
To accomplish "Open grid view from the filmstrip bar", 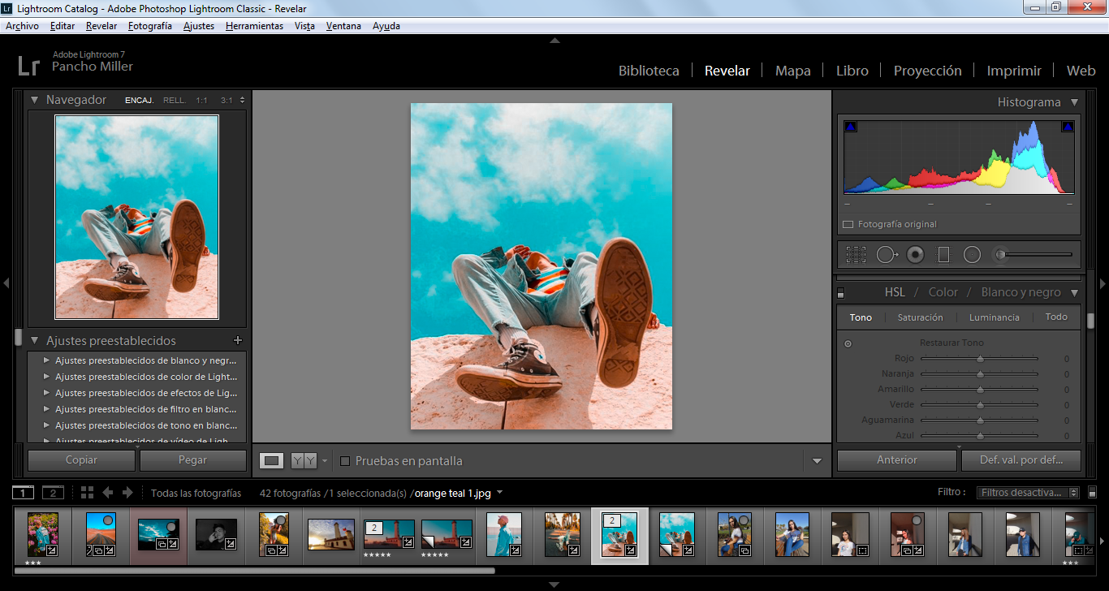I will [87, 493].
